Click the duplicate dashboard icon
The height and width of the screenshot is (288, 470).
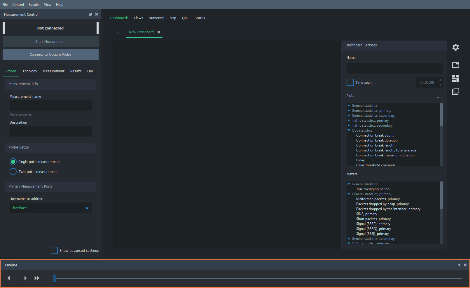455,92
